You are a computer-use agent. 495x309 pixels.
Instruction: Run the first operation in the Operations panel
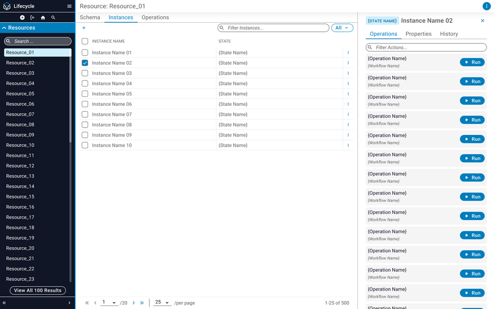pyautogui.click(x=472, y=62)
